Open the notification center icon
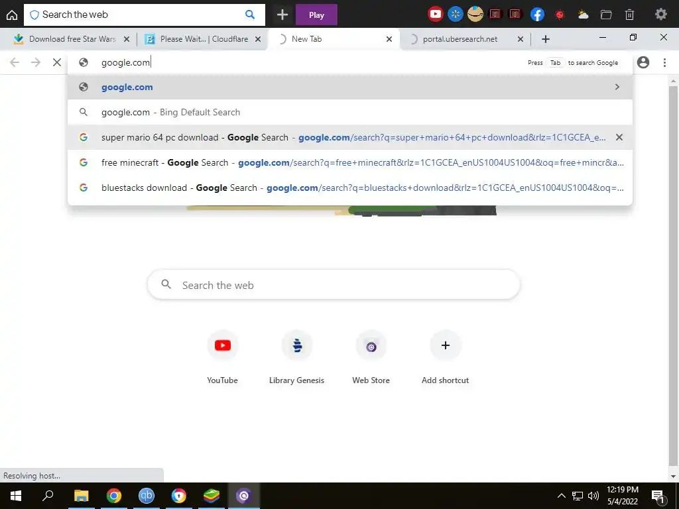This screenshot has width=679, height=509. coord(658,496)
